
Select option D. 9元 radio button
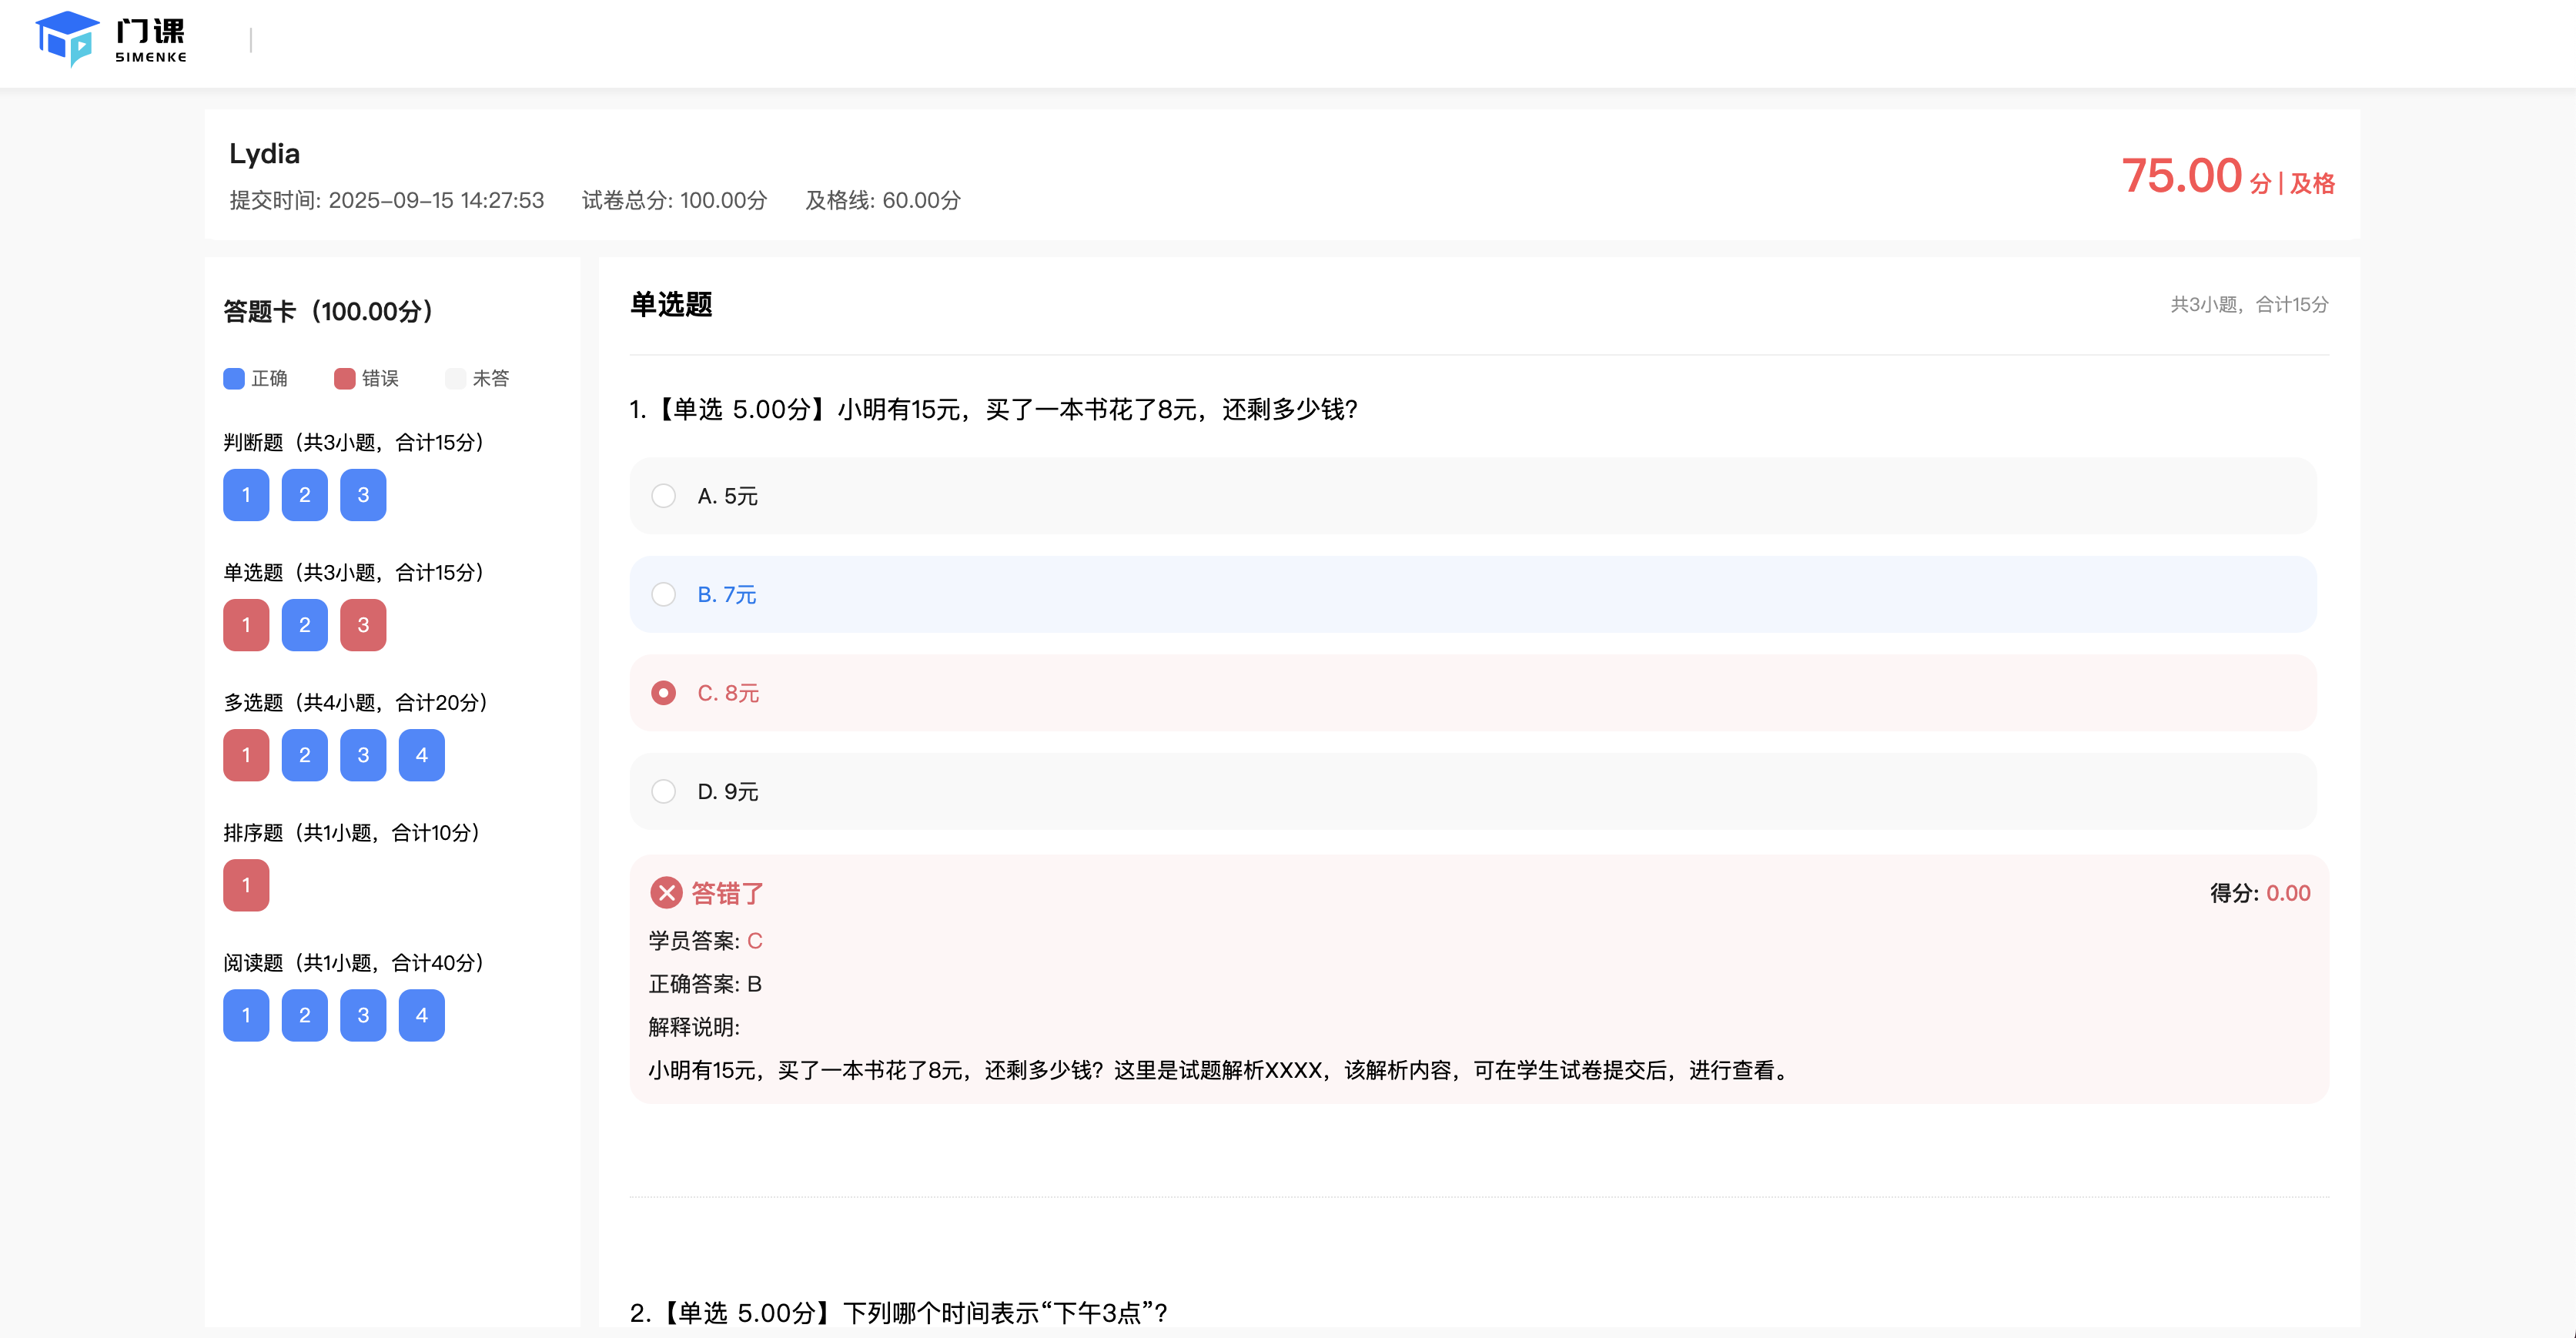[664, 791]
